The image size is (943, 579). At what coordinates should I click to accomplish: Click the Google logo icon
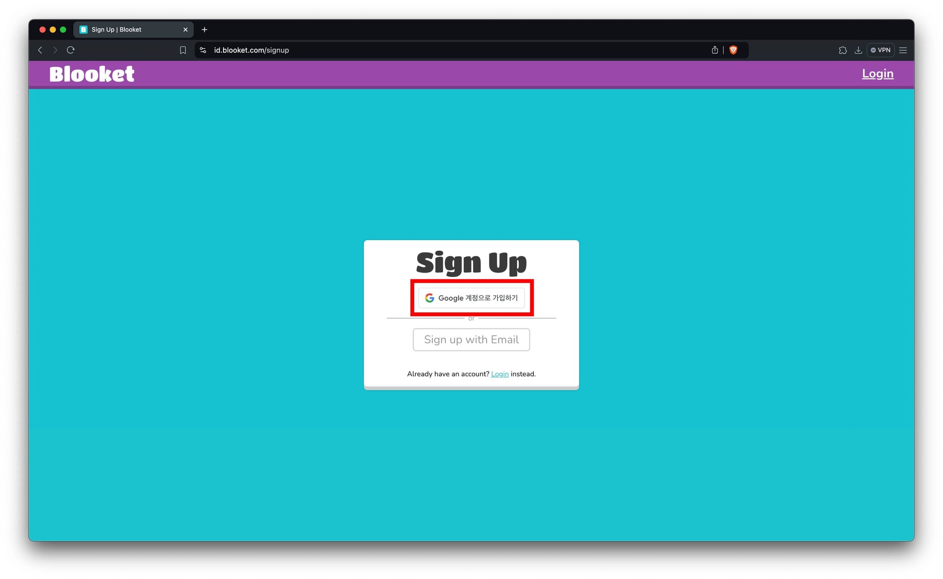click(430, 297)
